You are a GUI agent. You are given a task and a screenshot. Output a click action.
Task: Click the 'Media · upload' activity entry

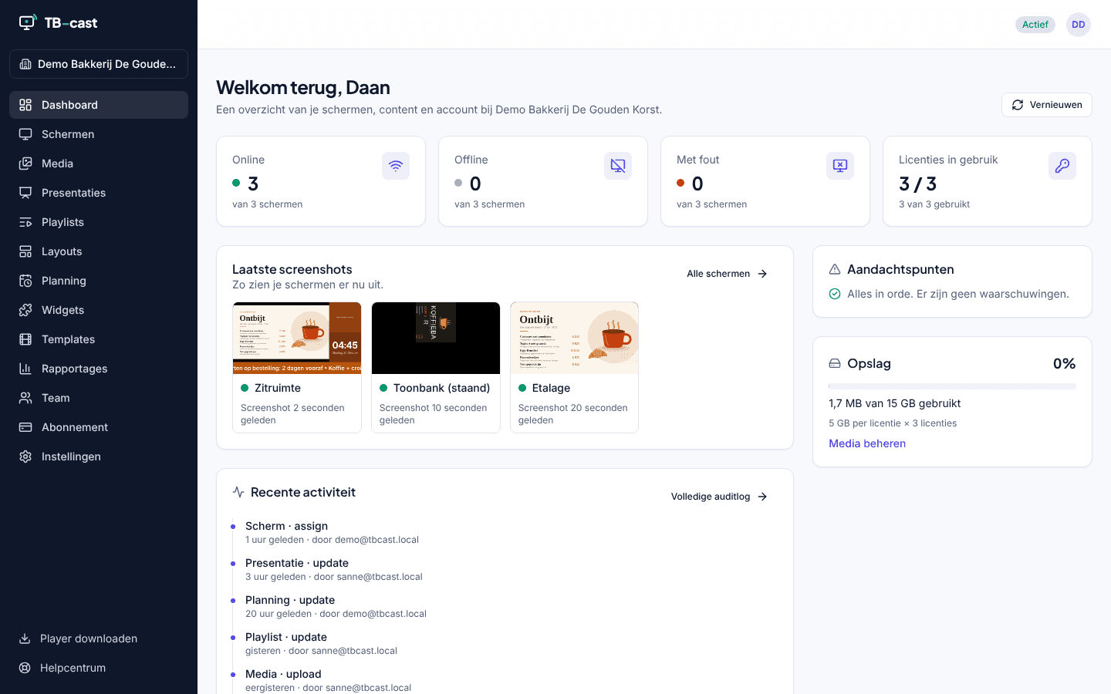[328, 680]
